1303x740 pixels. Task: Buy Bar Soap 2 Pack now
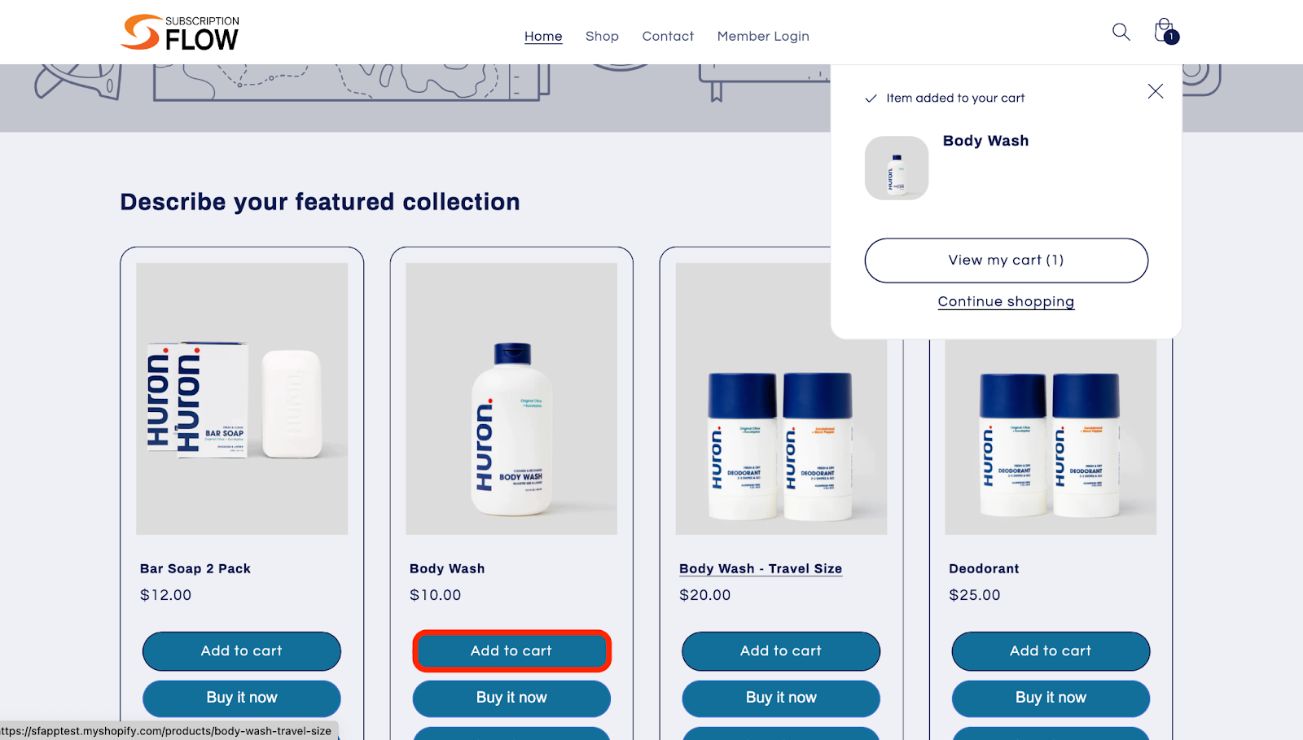(x=241, y=698)
